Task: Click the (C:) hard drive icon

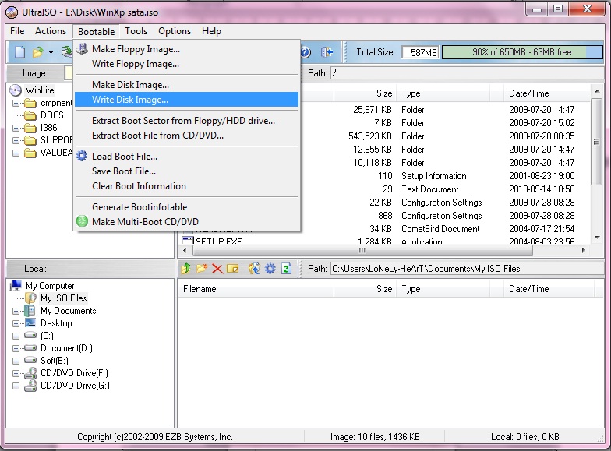Action: tap(30, 335)
